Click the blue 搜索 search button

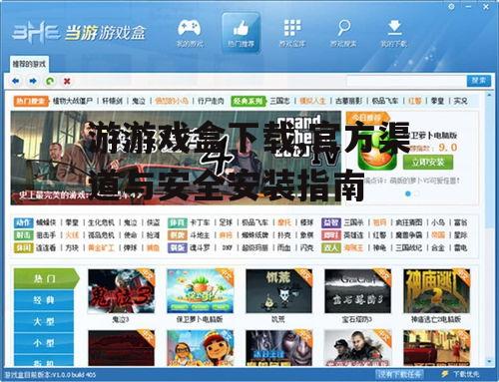[479, 81]
